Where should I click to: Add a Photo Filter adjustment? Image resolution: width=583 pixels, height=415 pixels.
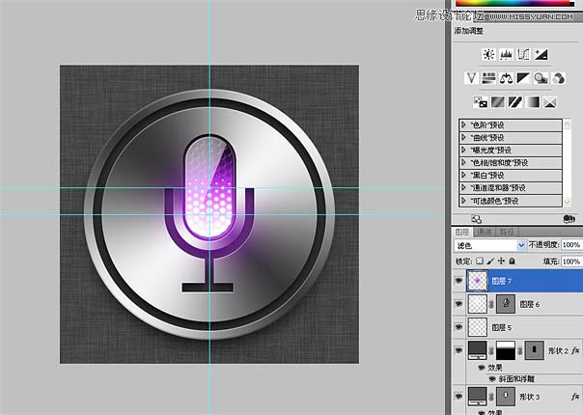(x=541, y=78)
